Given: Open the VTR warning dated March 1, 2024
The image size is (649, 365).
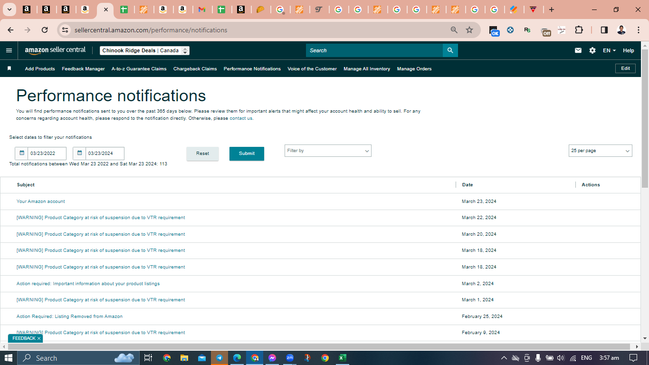Looking at the screenshot, I should (101, 300).
